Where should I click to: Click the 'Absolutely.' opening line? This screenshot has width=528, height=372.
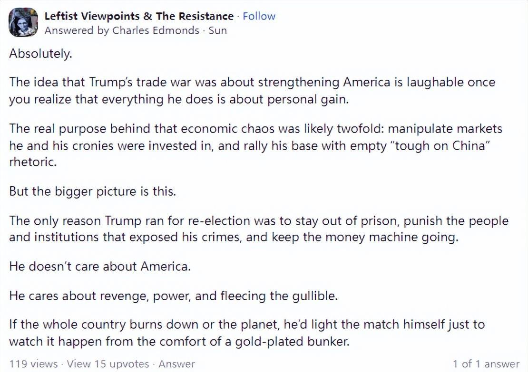[40, 54]
